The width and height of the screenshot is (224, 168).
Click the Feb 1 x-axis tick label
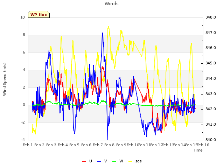pos(28,145)
